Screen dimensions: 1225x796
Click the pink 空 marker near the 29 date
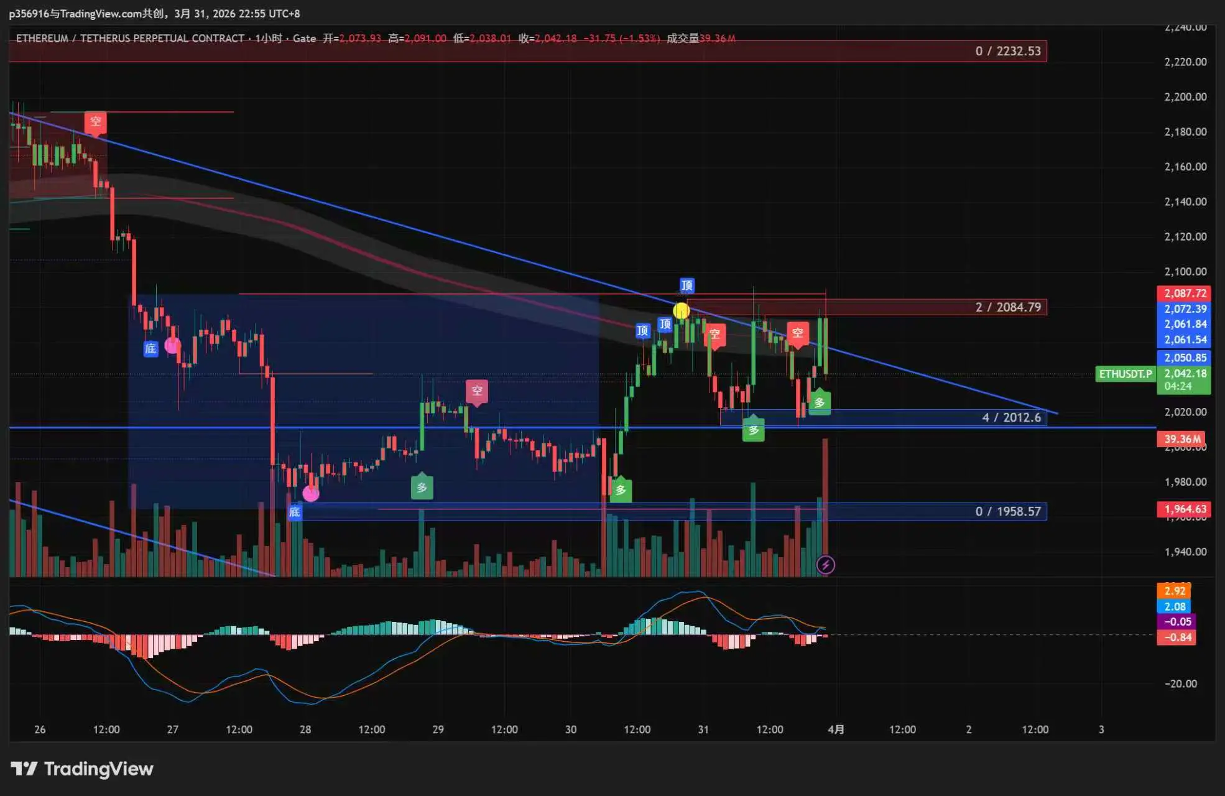click(477, 391)
